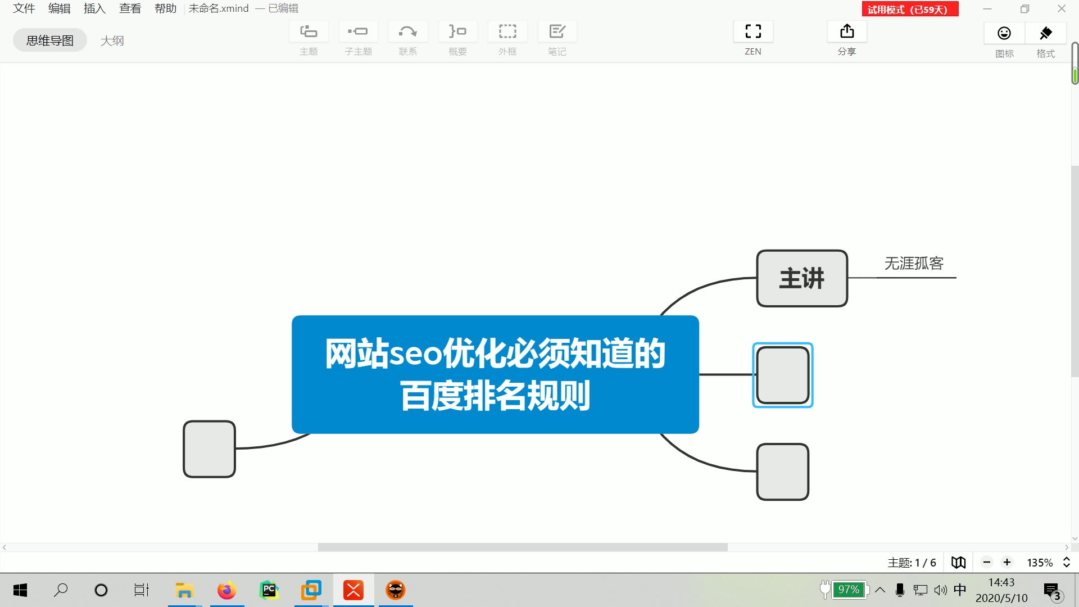Select the empty topic on the left branch

click(209, 449)
